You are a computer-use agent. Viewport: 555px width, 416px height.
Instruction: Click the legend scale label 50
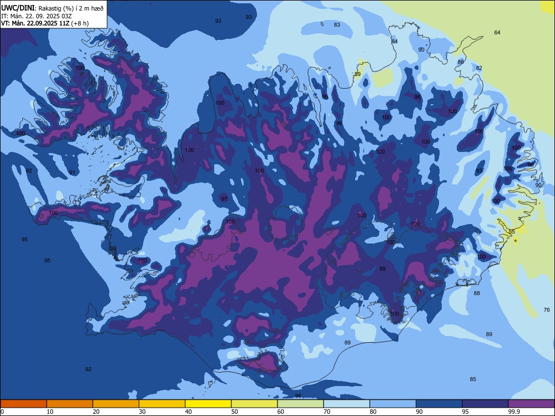[x=235, y=412]
